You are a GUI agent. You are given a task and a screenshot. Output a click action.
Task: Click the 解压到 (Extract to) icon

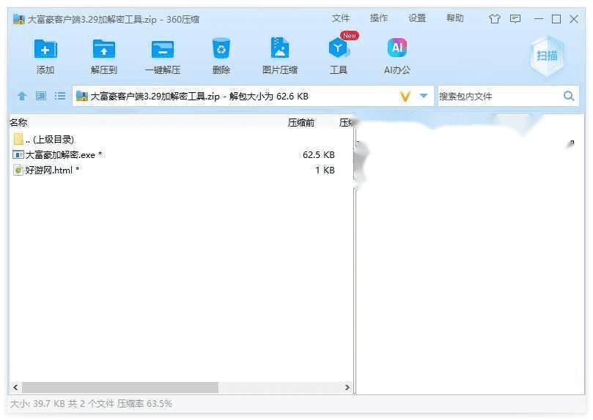click(104, 50)
